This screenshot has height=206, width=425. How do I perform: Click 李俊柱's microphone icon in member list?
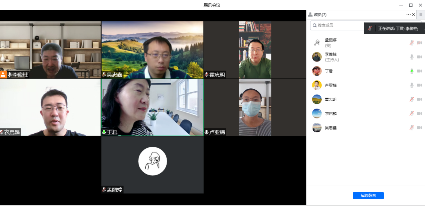[412, 57]
